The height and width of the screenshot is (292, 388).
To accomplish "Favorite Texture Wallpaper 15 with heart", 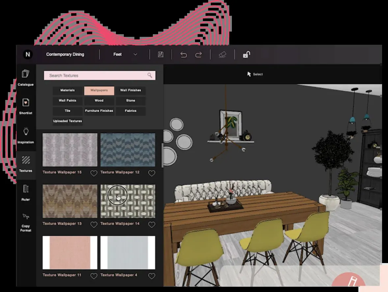I will point(94,173).
